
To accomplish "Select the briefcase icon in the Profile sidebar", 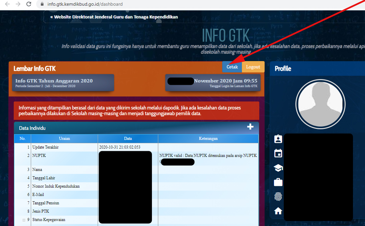I will pyautogui.click(x=278, y=182).
